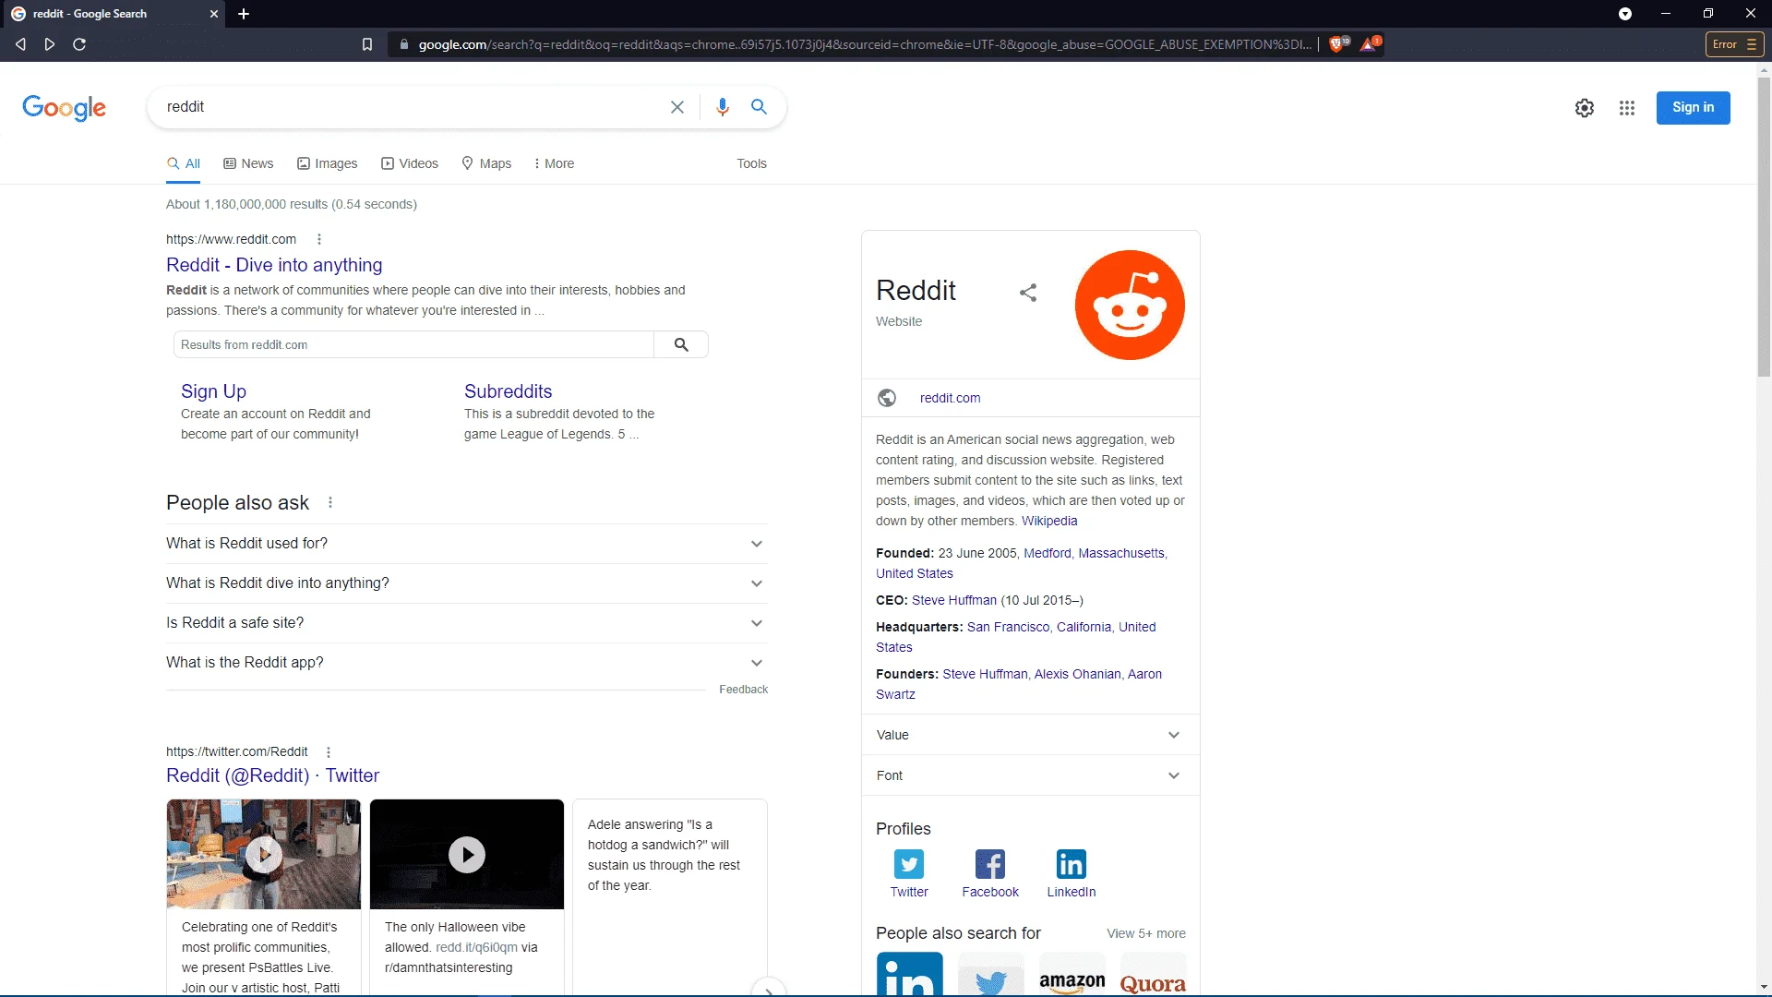Open the Brave Shields icon
Screen dimensions: 1772x997
pos(1337,44)
